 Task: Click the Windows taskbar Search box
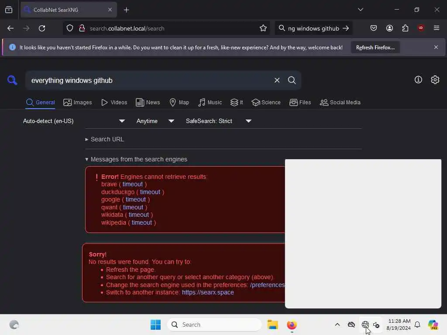[x=214, y=325]
